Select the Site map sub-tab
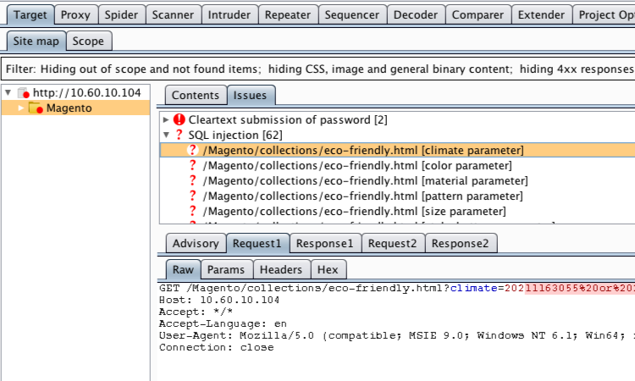The image size is (635, 381). click(36, 41)
